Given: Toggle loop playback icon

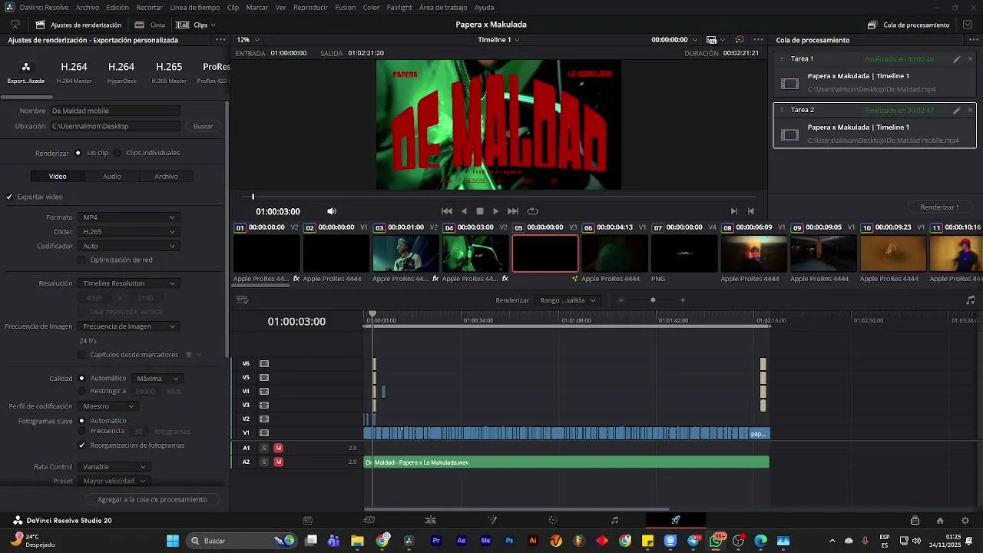Looking at the screenshot, I should click(532, 211).
